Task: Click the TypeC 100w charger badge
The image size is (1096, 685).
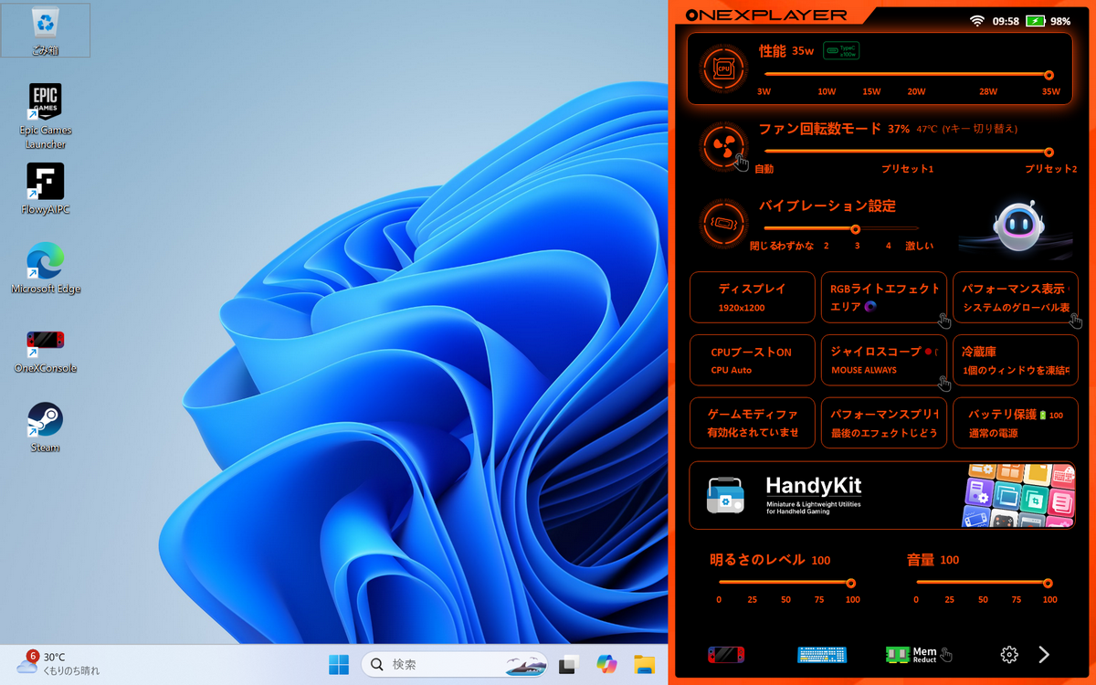Action: point(841,51)
